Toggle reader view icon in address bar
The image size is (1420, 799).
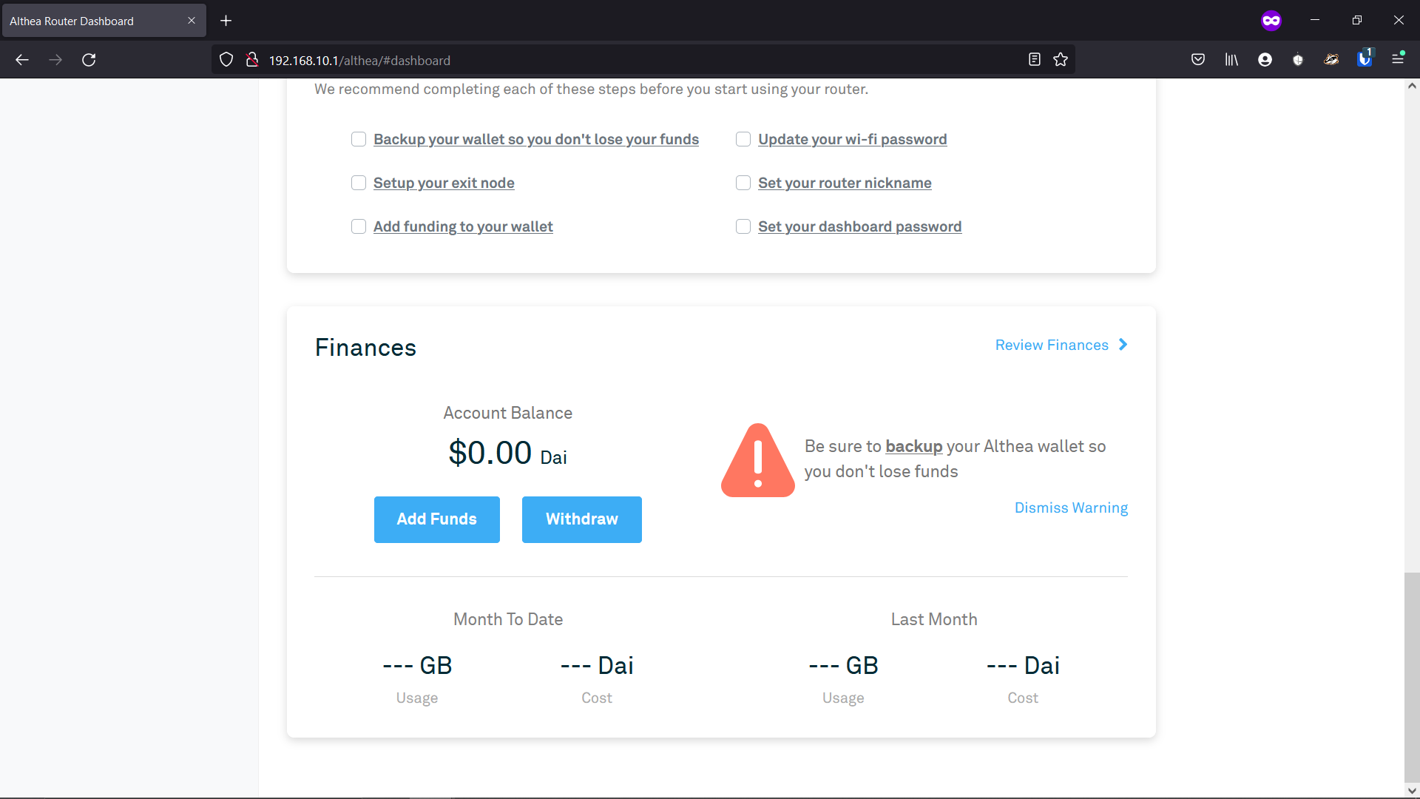tap(1035, 60)
